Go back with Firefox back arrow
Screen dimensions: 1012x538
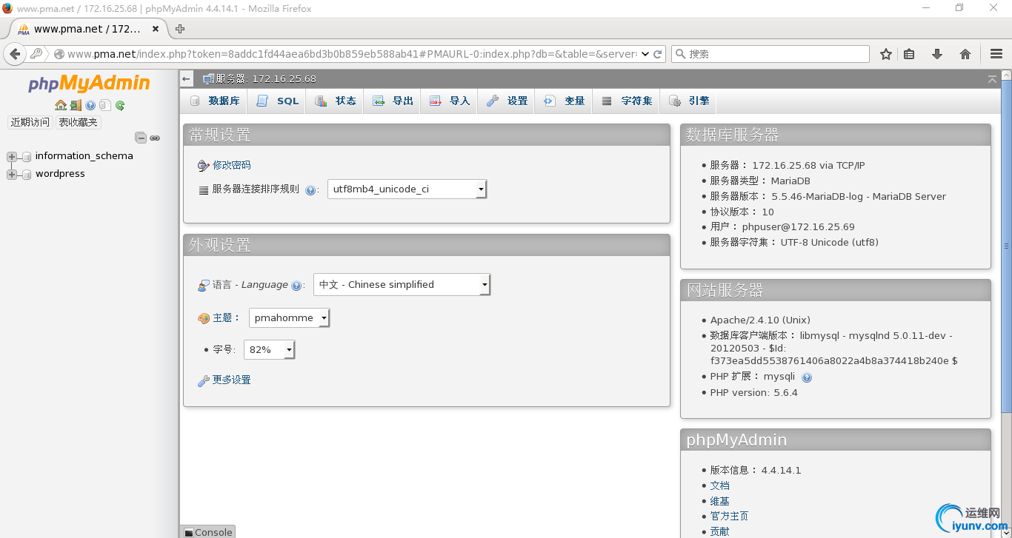pyautogui.click(x=15, y=54)
